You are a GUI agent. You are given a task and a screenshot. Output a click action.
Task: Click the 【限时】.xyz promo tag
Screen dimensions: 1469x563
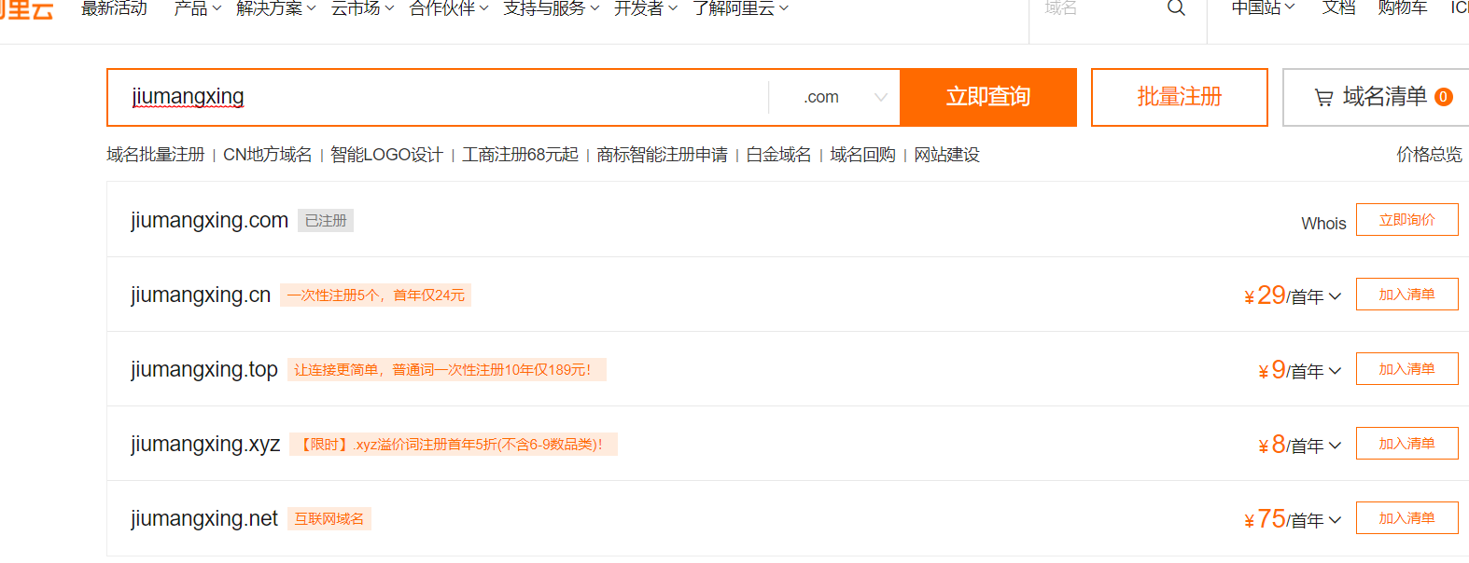click(454, 445)
